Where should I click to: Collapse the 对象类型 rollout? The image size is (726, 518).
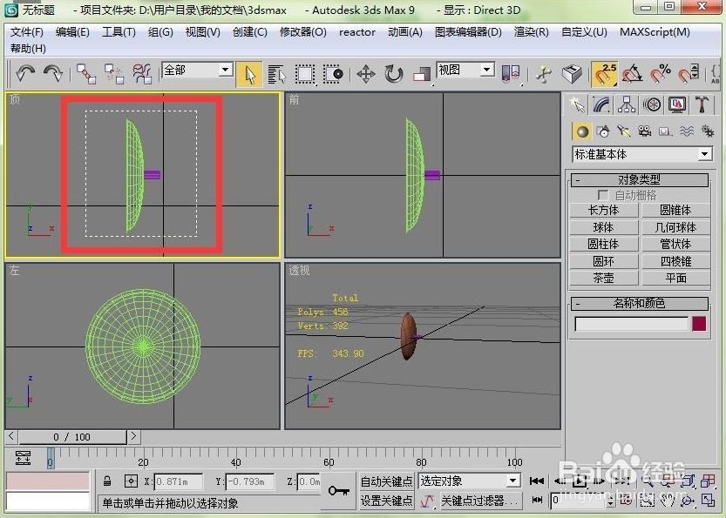click(640, 179)
